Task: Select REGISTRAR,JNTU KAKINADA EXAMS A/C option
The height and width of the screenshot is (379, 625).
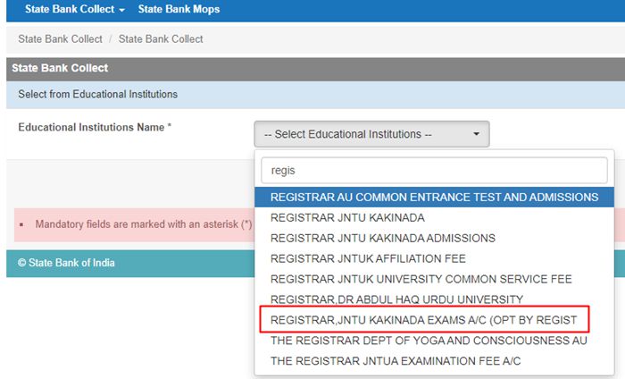Action: point(435,320)
